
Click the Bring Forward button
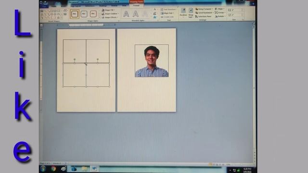click(x=204, y=9)
